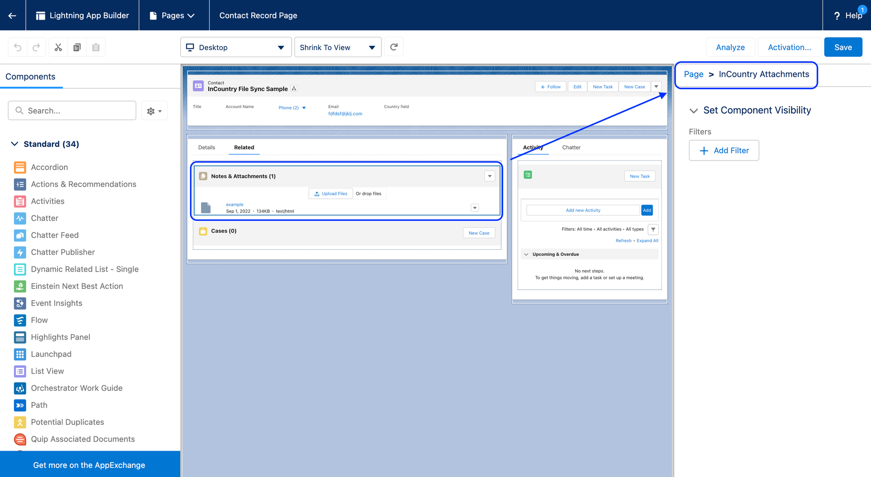Image resolution: width=871 pixels, height=477 pixels.
Task: Pick Einstein Next Best Action component
Action: pos(69,286)
